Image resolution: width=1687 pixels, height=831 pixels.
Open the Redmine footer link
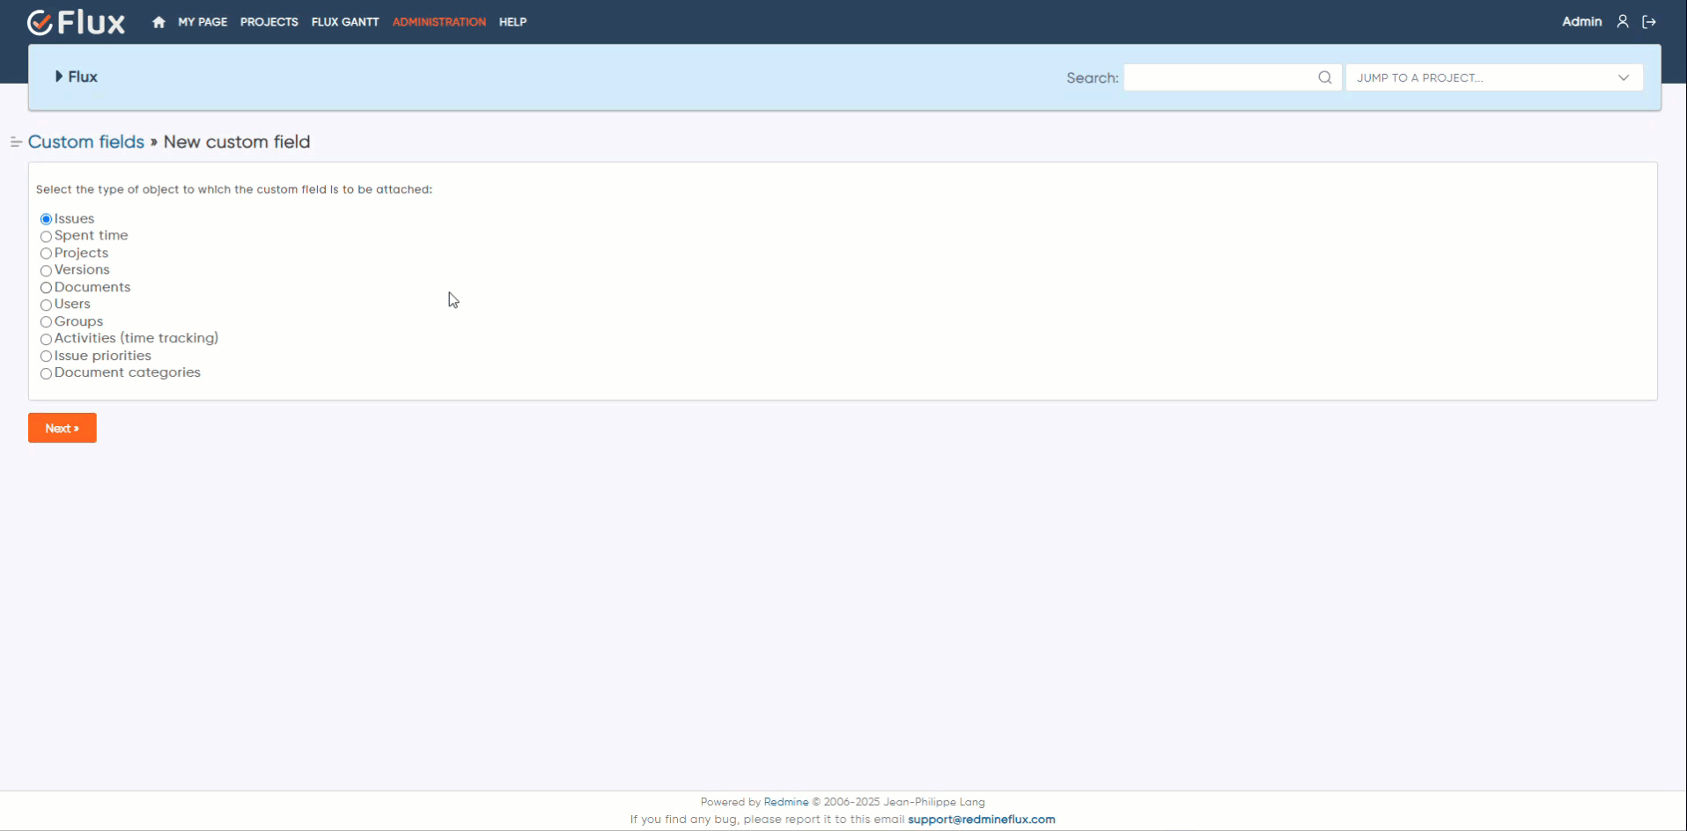point(785,802)
